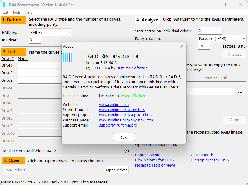Click the disabled Drive4 name field
248x185 pixels.
tap(40, 88)
